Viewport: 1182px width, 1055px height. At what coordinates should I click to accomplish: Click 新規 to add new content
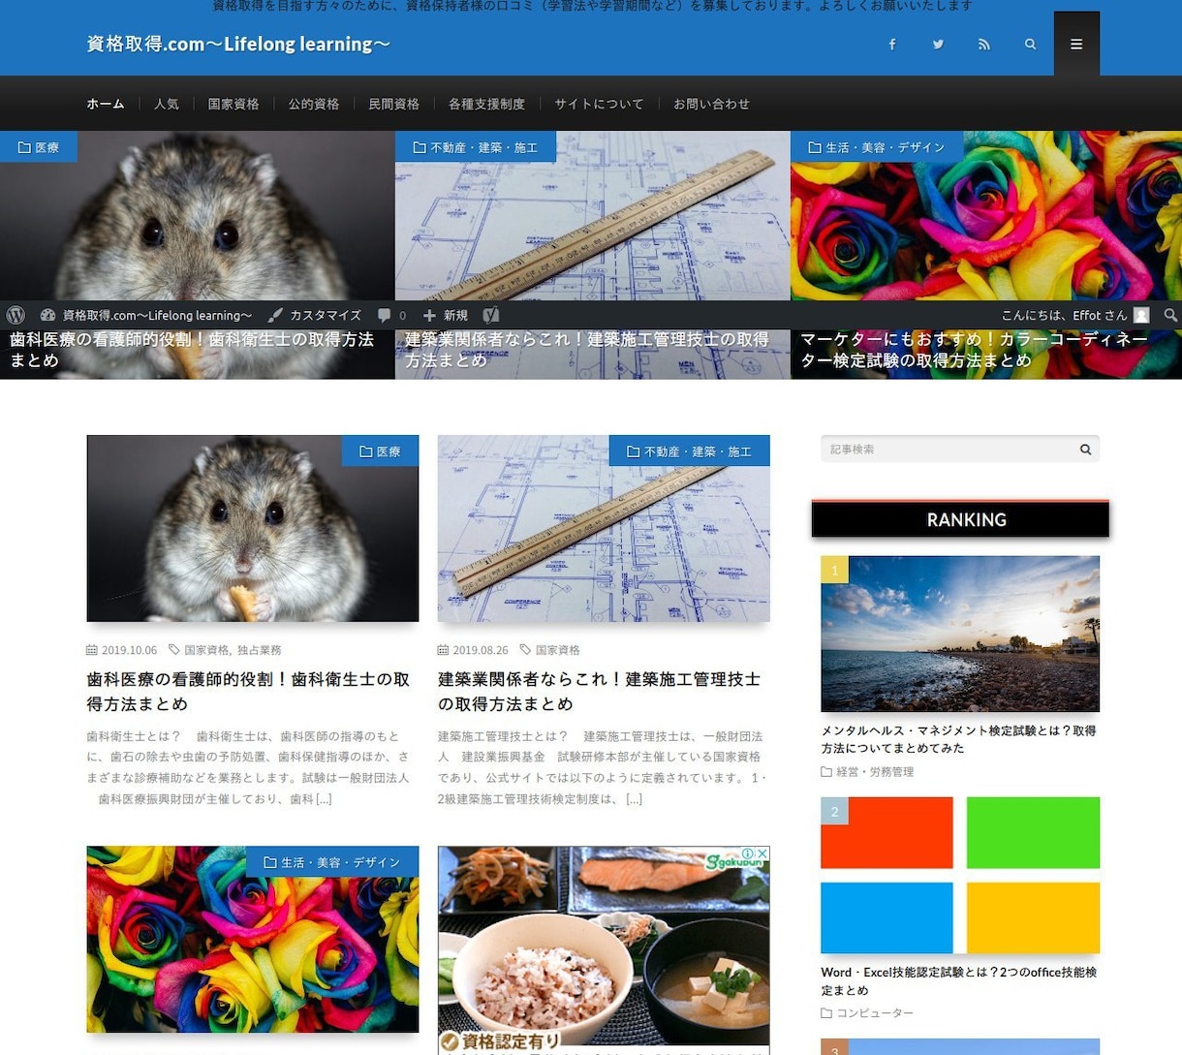(446, 315)
